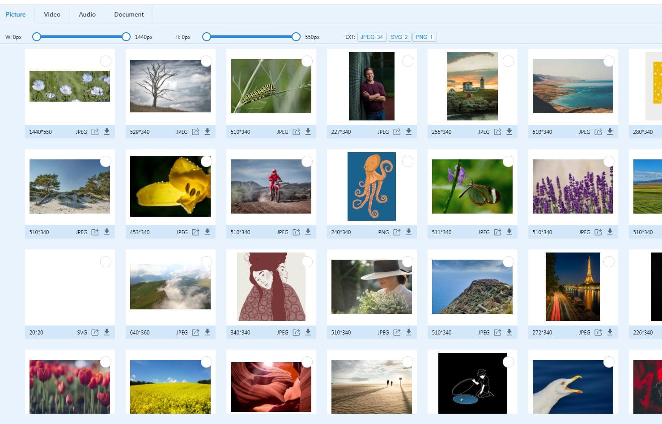Download the 340*340 illustrated woman image
Screen dimensions: 662x424
(x=308, y=332)
